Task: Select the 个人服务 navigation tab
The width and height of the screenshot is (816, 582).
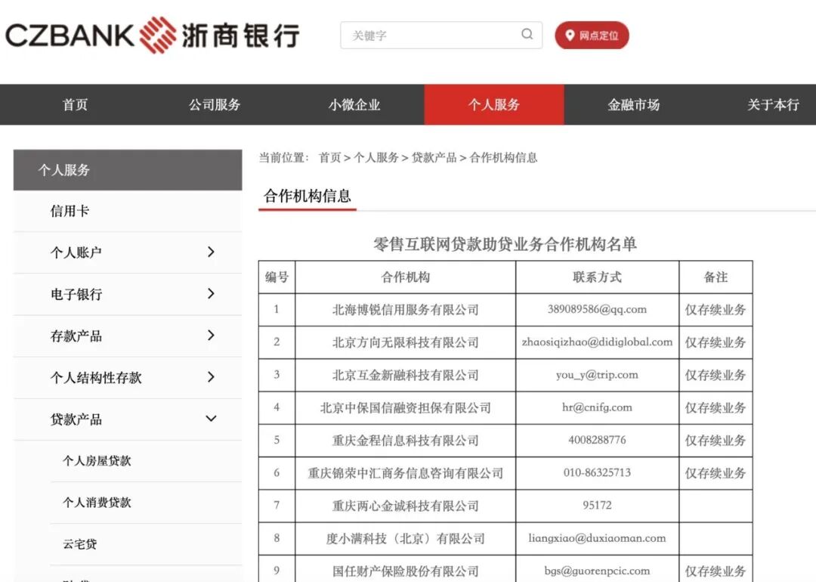Action: [494, 104]
